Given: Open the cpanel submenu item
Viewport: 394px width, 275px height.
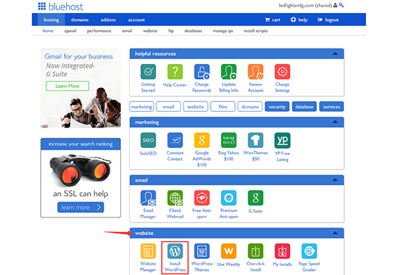Looking at the screenshot, I should (x=71, y=31).
